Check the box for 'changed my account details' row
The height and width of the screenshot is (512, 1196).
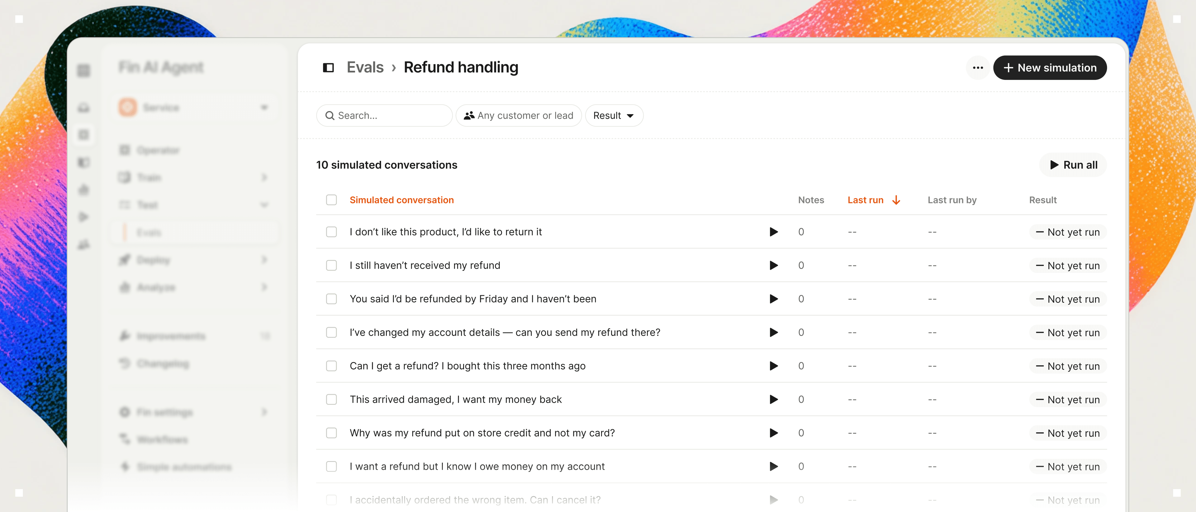pos(331,333)
